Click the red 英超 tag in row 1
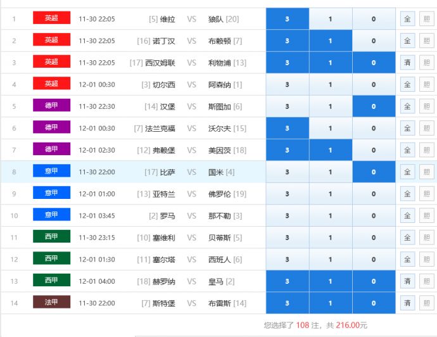 tap(51, 18)
